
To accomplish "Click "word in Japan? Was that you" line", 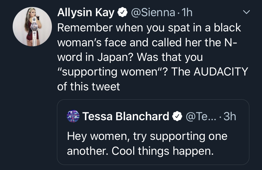I will [130, 57].
